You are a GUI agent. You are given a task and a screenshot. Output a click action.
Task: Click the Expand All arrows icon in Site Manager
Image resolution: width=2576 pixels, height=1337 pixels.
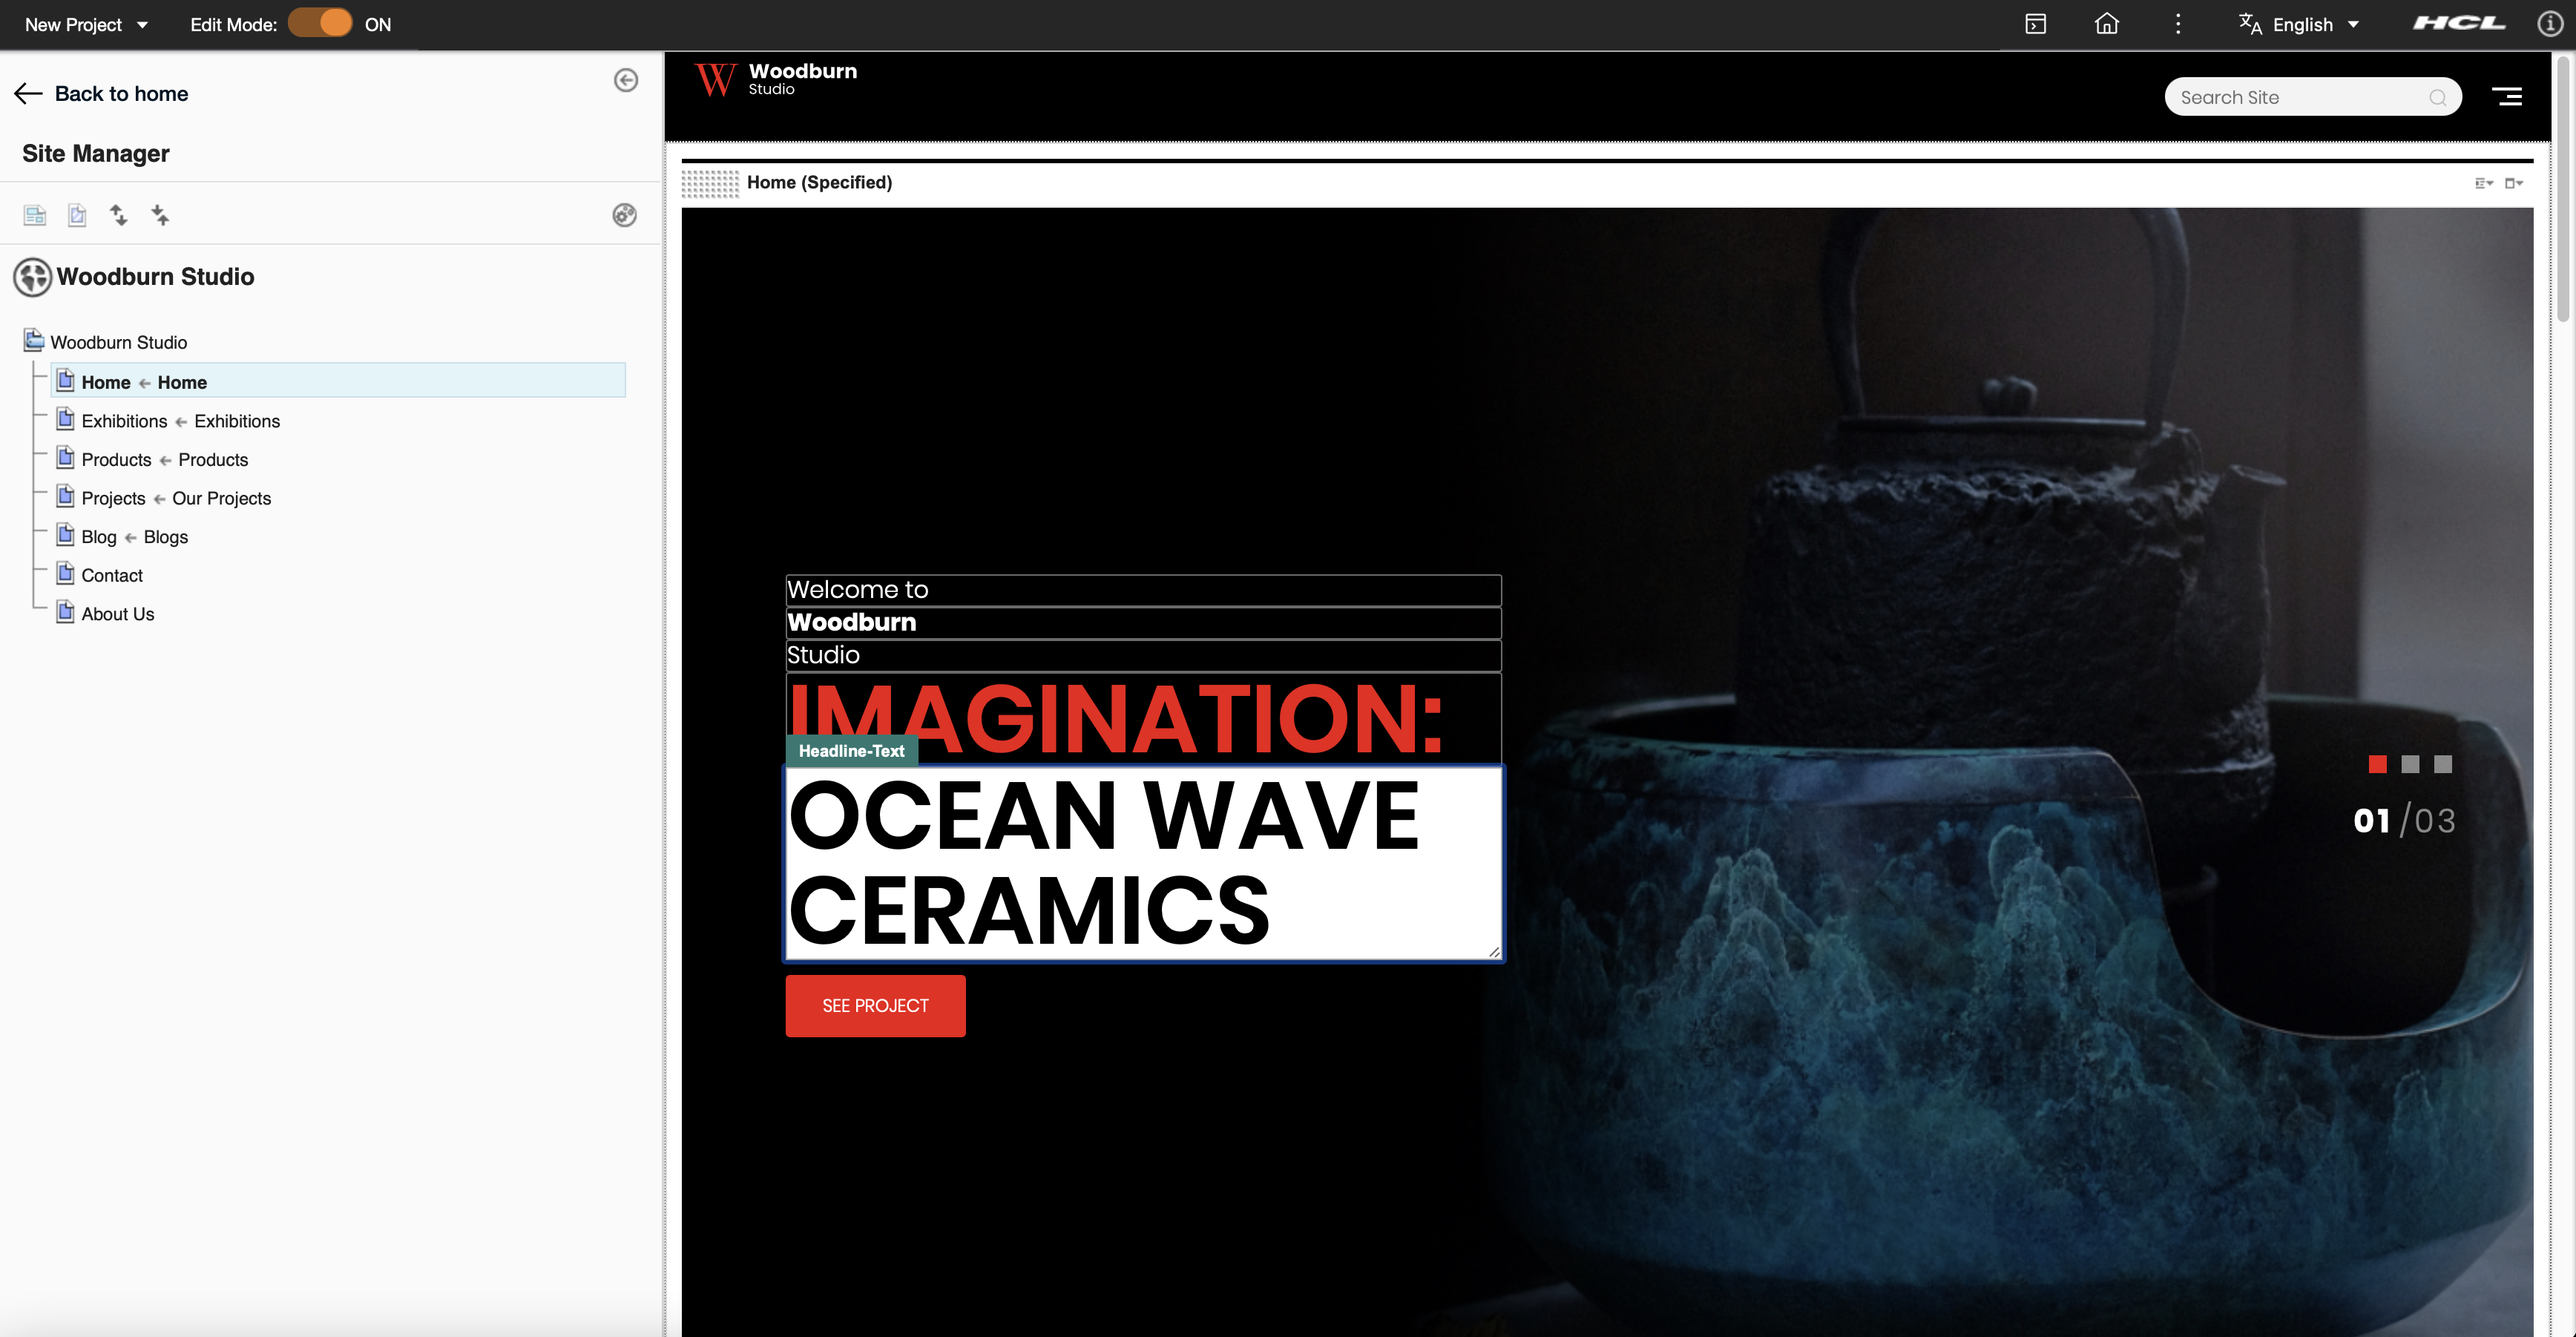coord(119,215)
